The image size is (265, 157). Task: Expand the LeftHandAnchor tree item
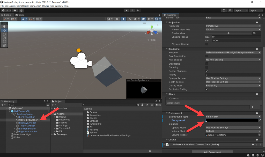click(x=14, y=129)
